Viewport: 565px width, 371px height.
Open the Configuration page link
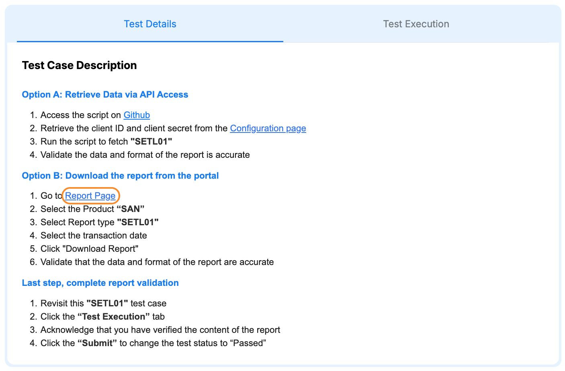point(268,128)
